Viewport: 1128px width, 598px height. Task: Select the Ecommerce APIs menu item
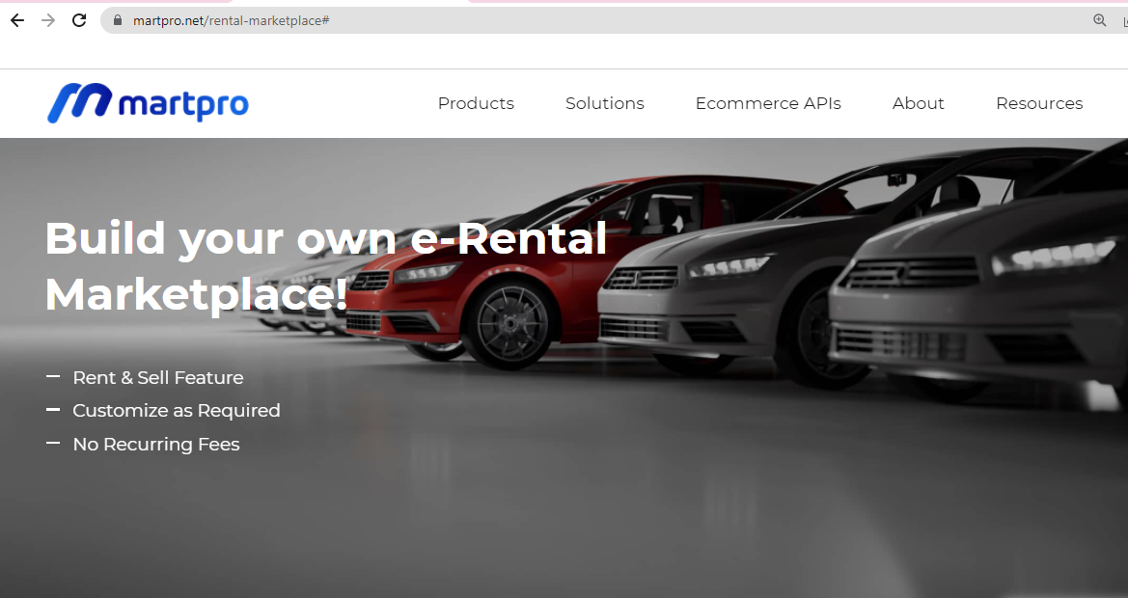(768, 103)
